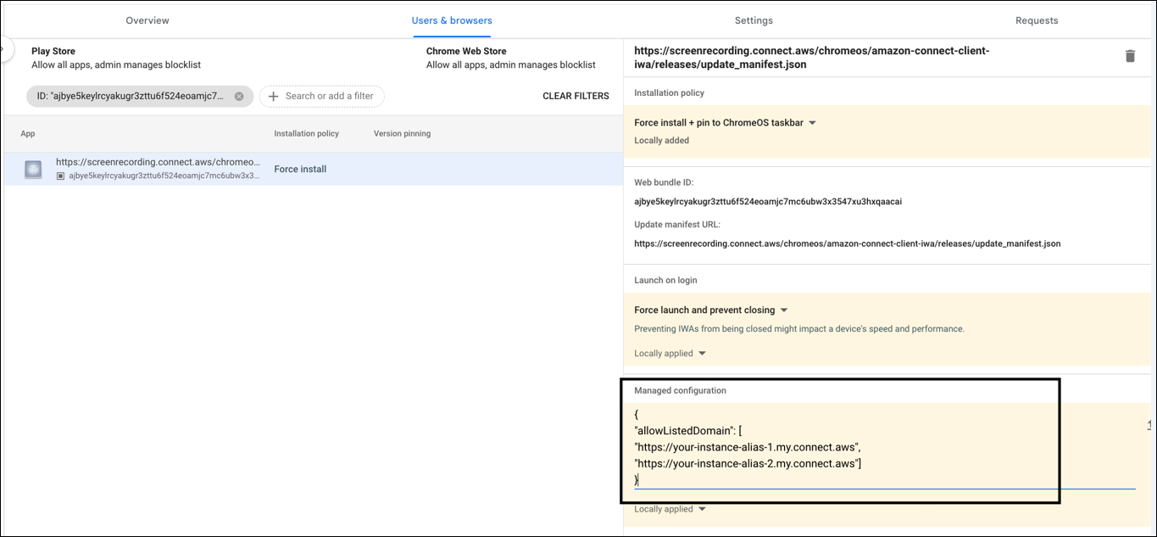
Task: Select the Users & browsers tab
Action: 452,20
